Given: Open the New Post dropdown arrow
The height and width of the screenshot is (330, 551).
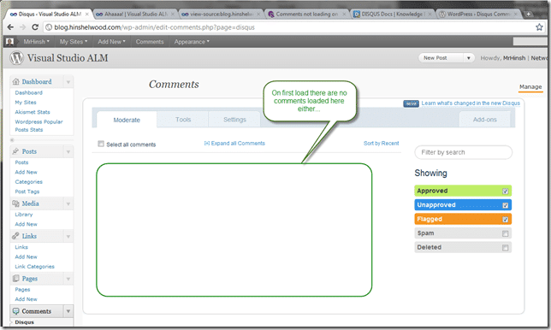Looking at the screenshot, I should tap(468, 58).
